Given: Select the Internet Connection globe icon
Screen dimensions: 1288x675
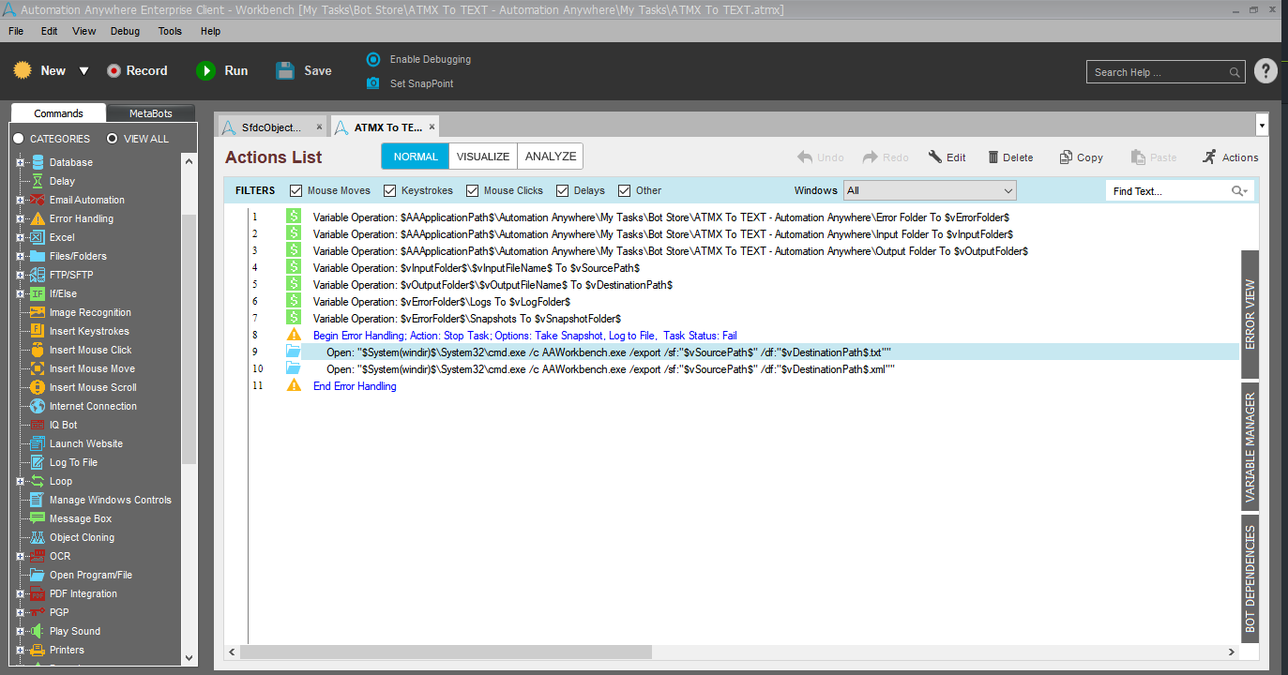Looking at the screenshot, I should (38, 406).
